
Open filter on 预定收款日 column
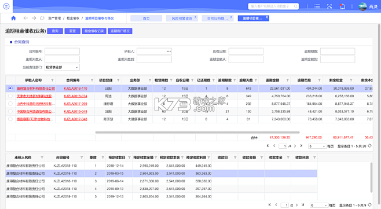click(129, 157)
